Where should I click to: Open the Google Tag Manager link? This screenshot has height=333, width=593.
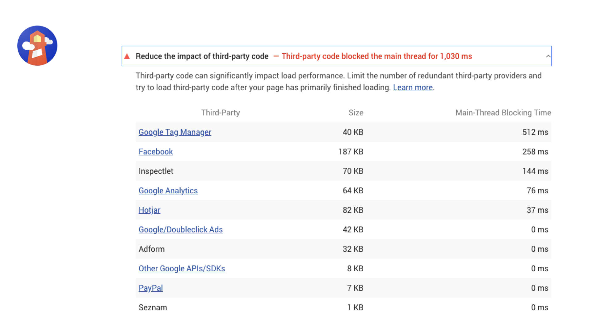175,132
